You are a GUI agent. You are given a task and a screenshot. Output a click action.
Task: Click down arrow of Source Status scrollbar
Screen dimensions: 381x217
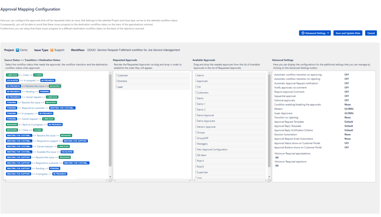[110, 177]
